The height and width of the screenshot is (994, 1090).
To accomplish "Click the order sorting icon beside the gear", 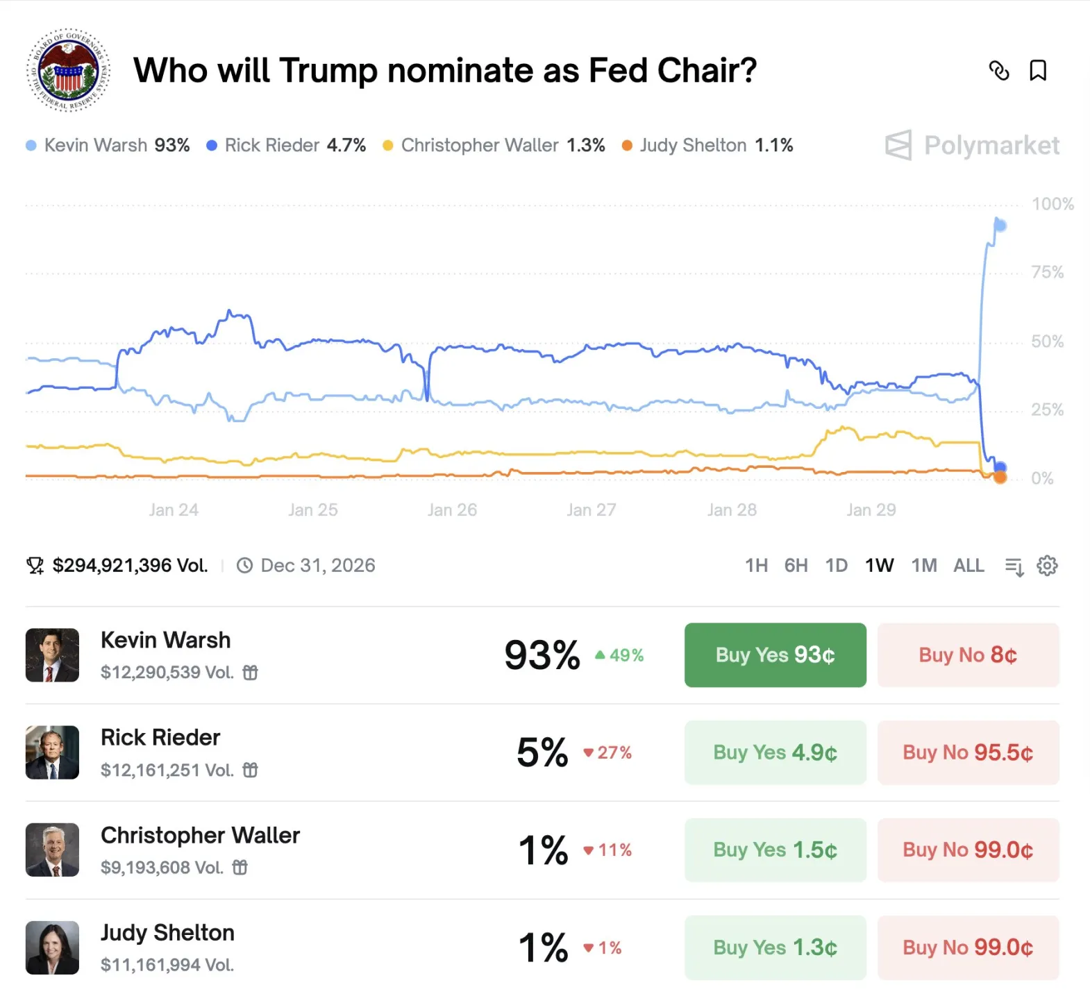I will [1014, 566].
